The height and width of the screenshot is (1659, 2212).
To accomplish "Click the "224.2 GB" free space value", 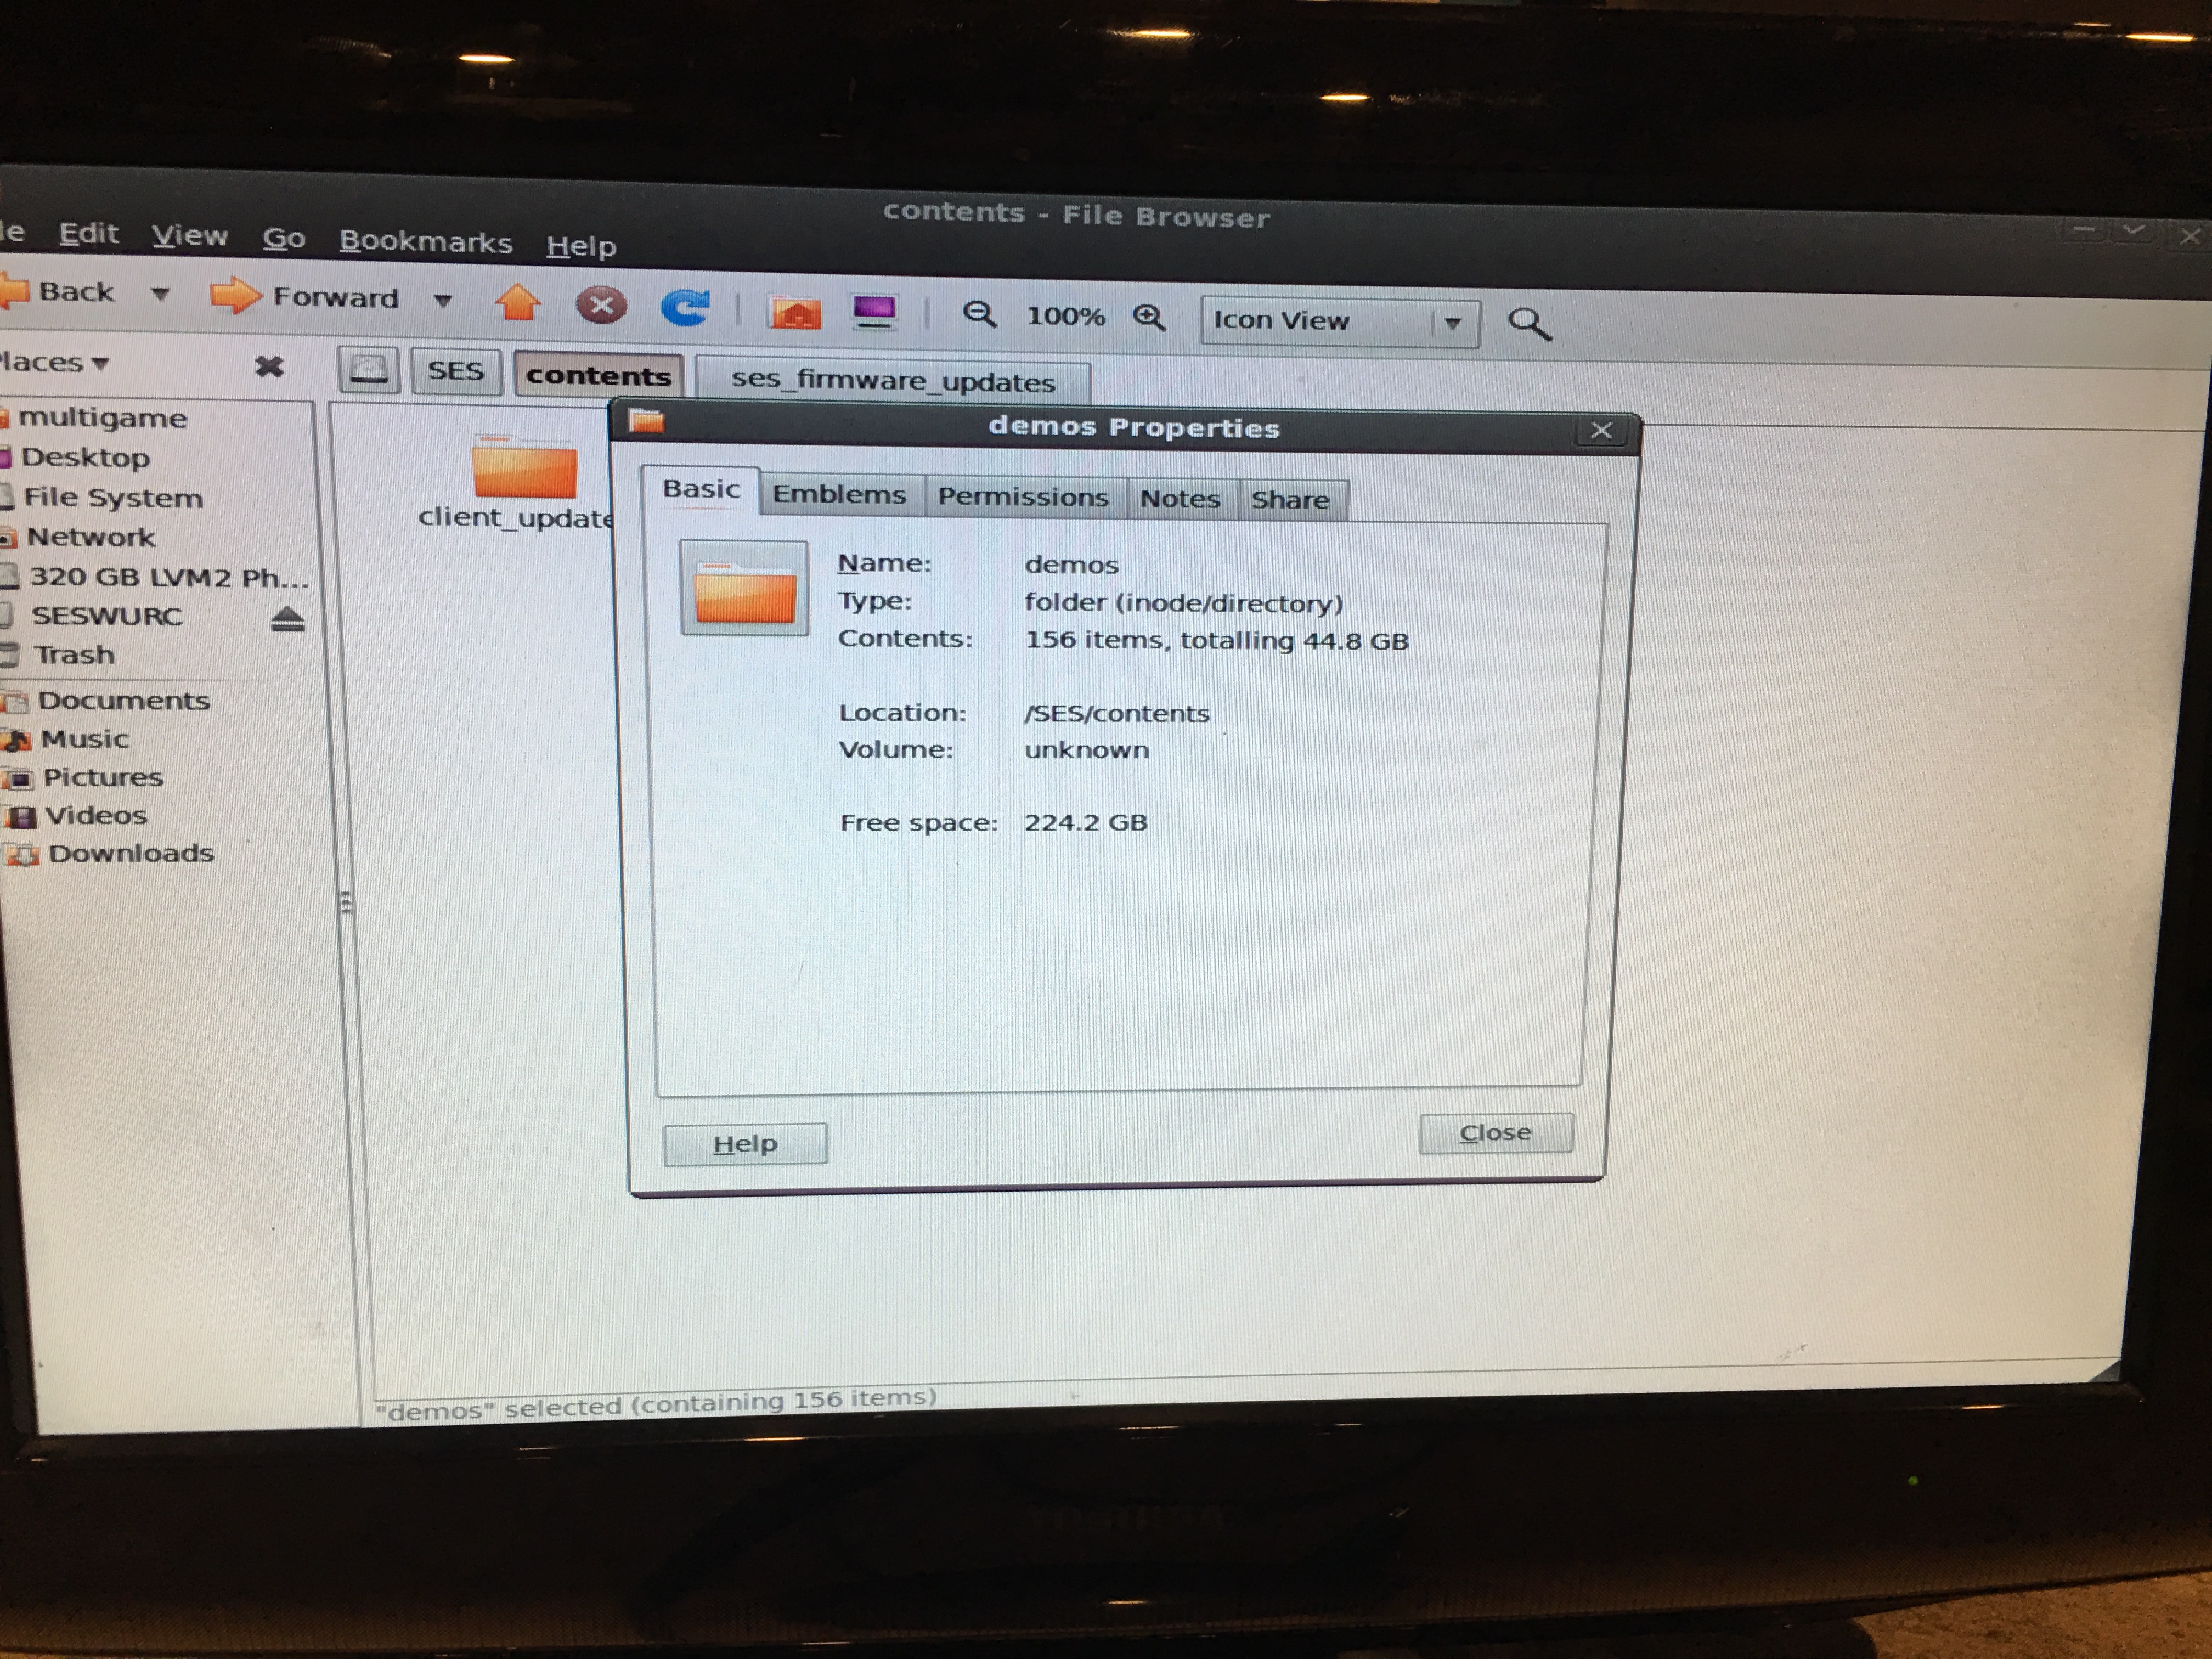I will (x=1086, y=822).
